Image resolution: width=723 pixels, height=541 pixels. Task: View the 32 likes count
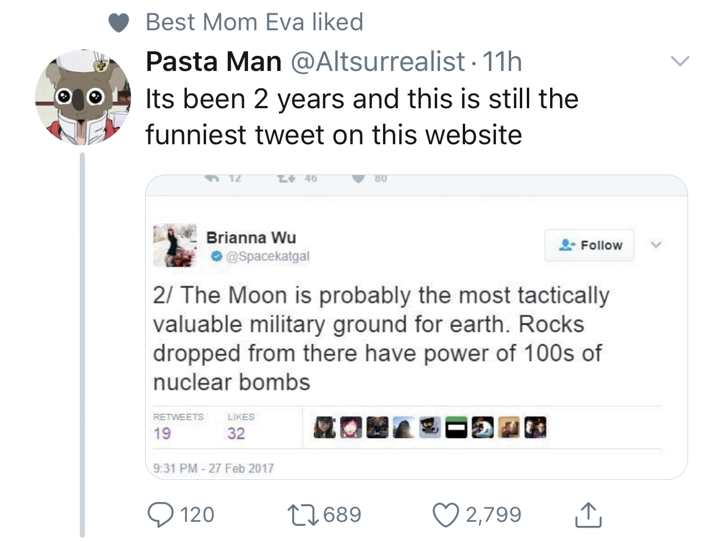[x=236, y=433]
